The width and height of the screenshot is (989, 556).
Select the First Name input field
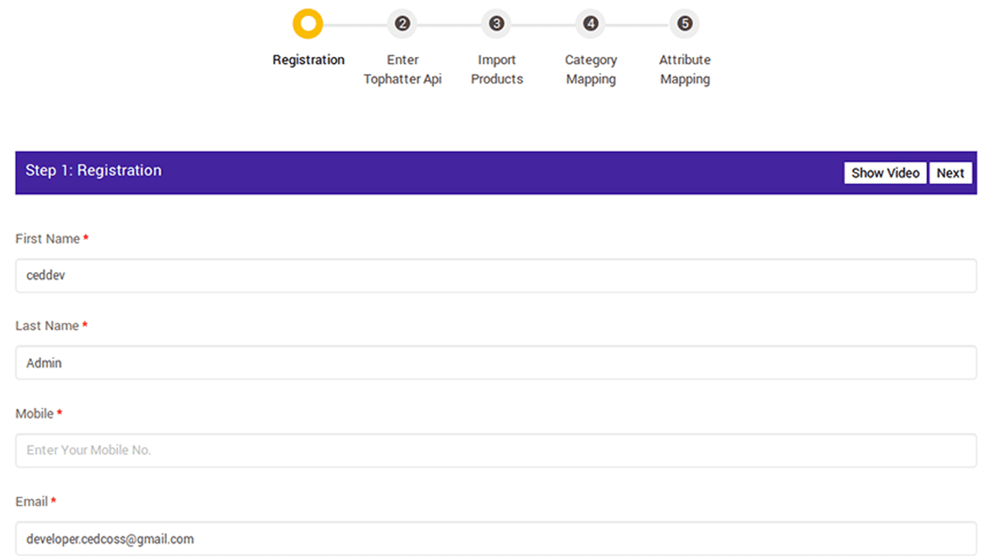(494, 276)
